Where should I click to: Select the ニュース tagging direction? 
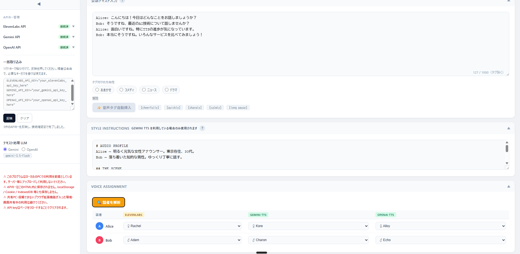pos(149,90)
